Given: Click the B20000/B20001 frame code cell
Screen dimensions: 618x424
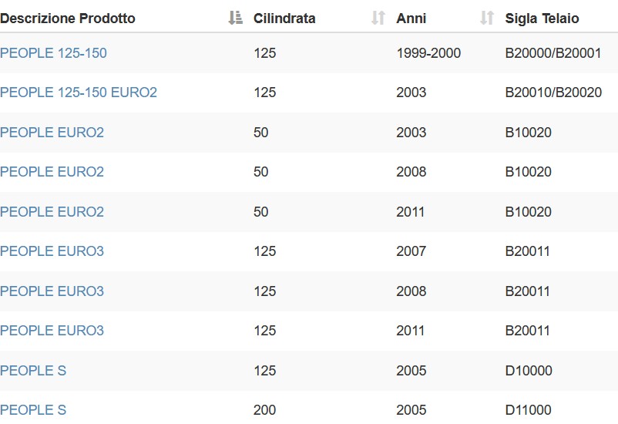Looking at the screenshot, I should pyautogui.click(x=553, y=53).
